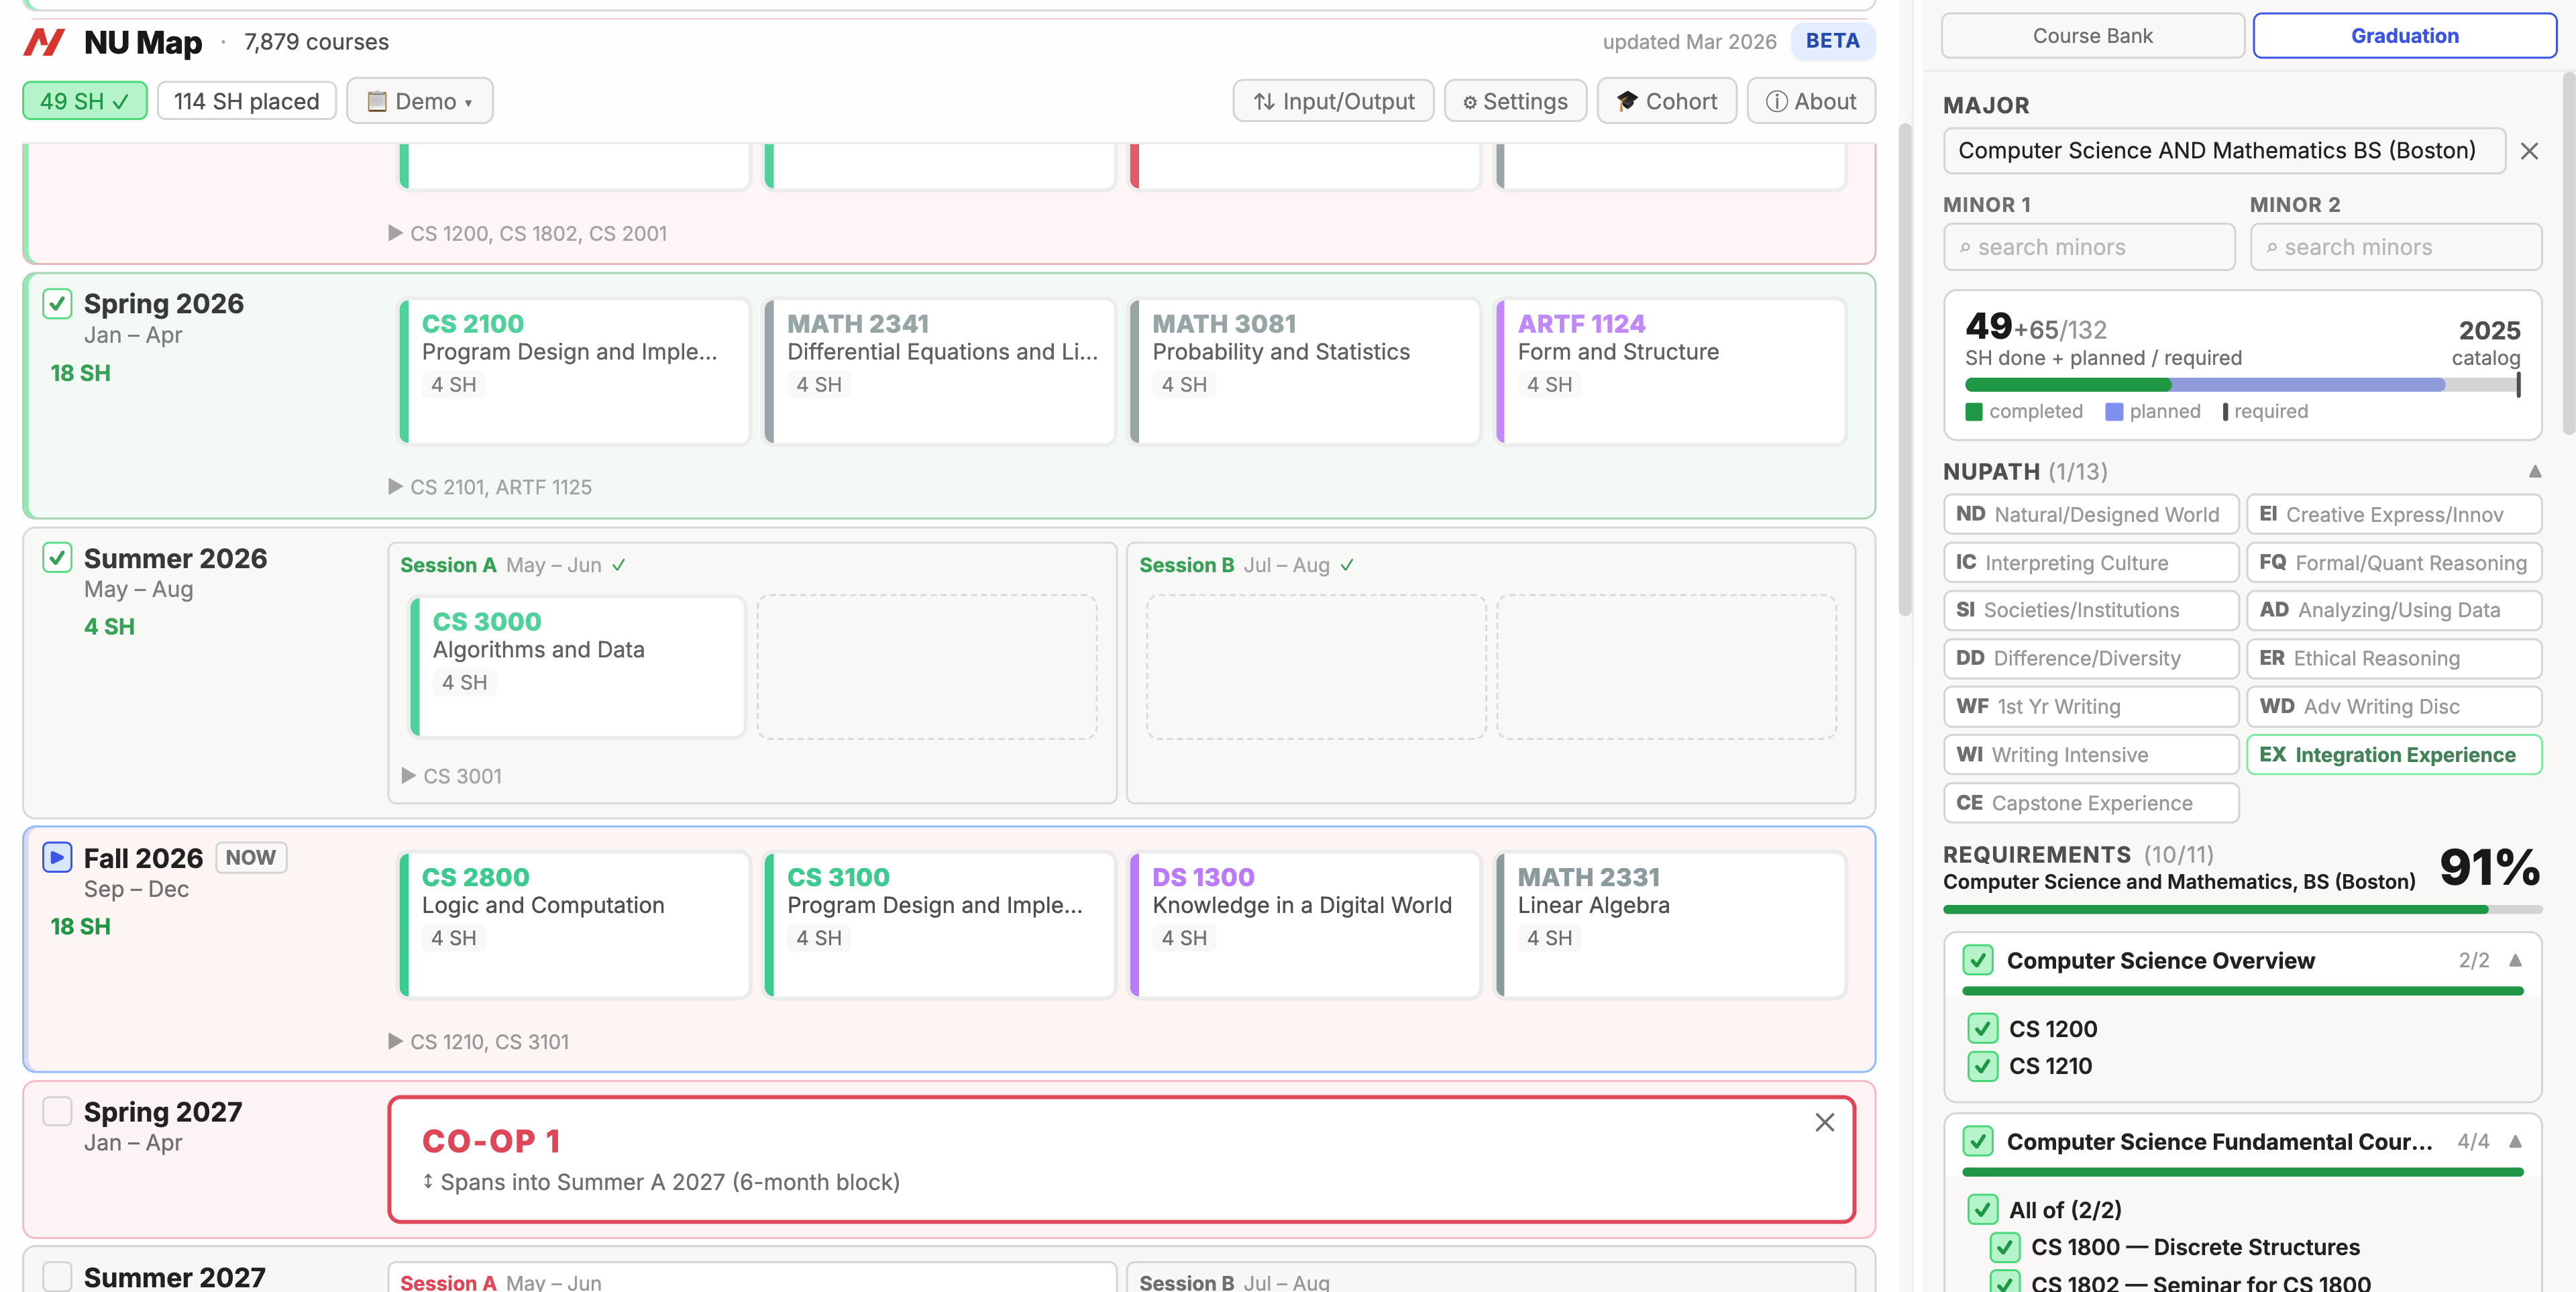Select the Integration Experience NUpath tag
The width and height of the screenshot is (2576, 1292).
[x=2394, y=755]
